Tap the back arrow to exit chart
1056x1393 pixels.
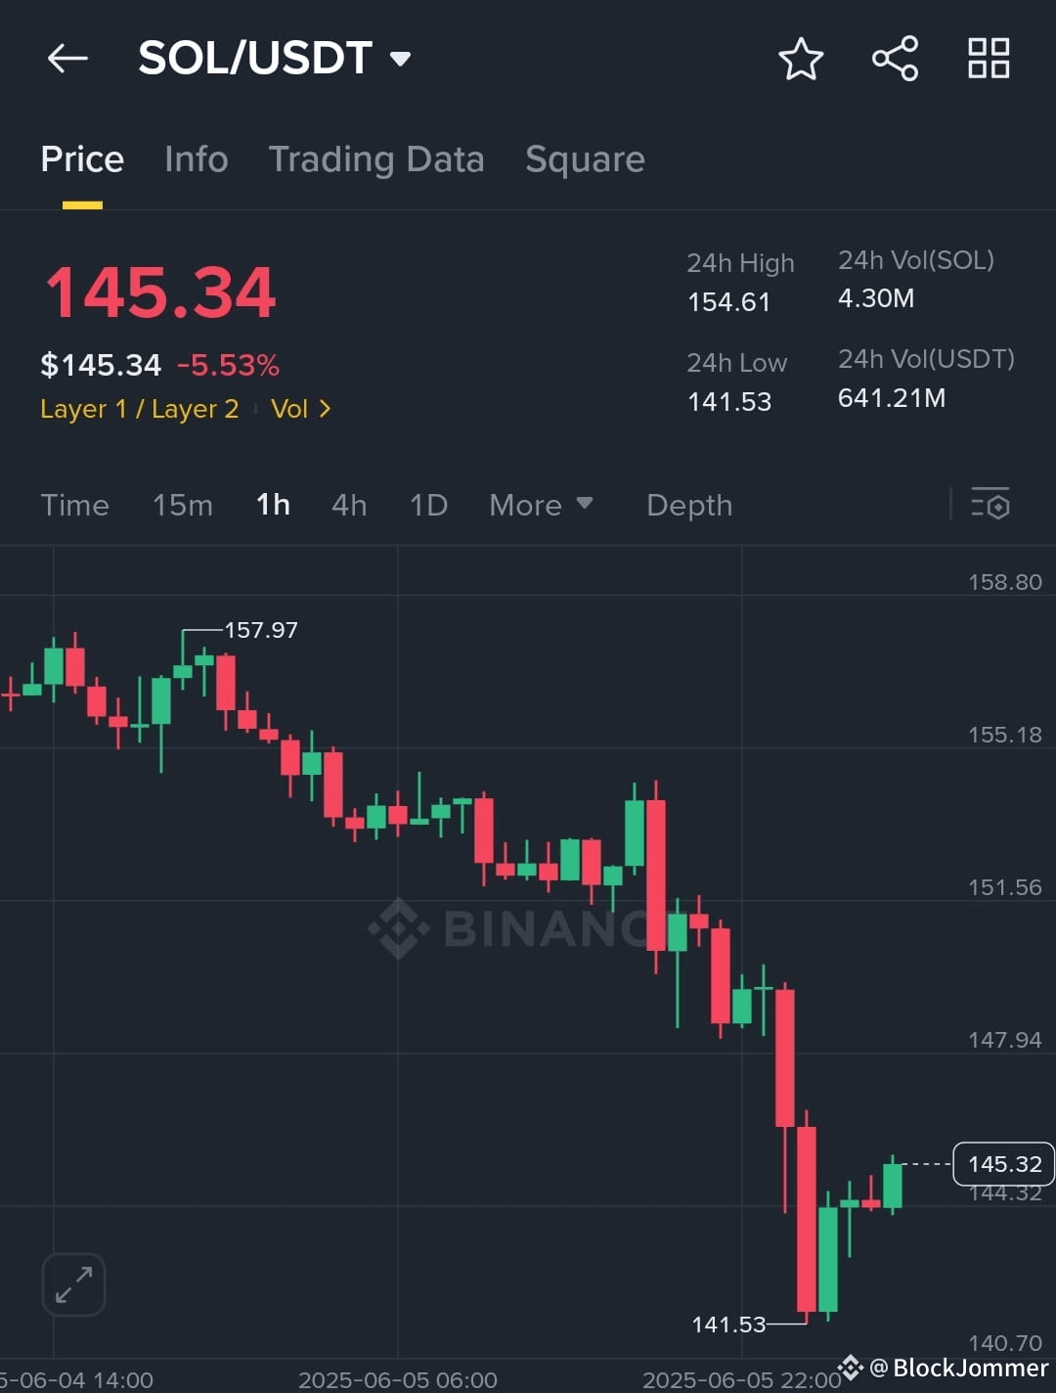[x=66, y=58]
